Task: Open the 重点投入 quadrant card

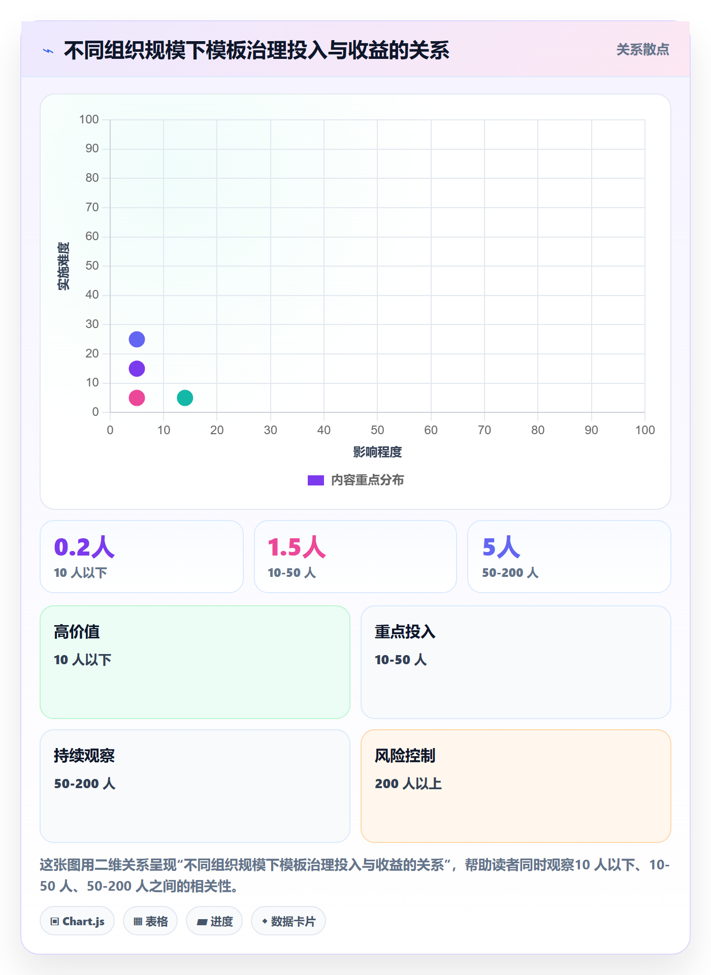Action: pos(516,662)
